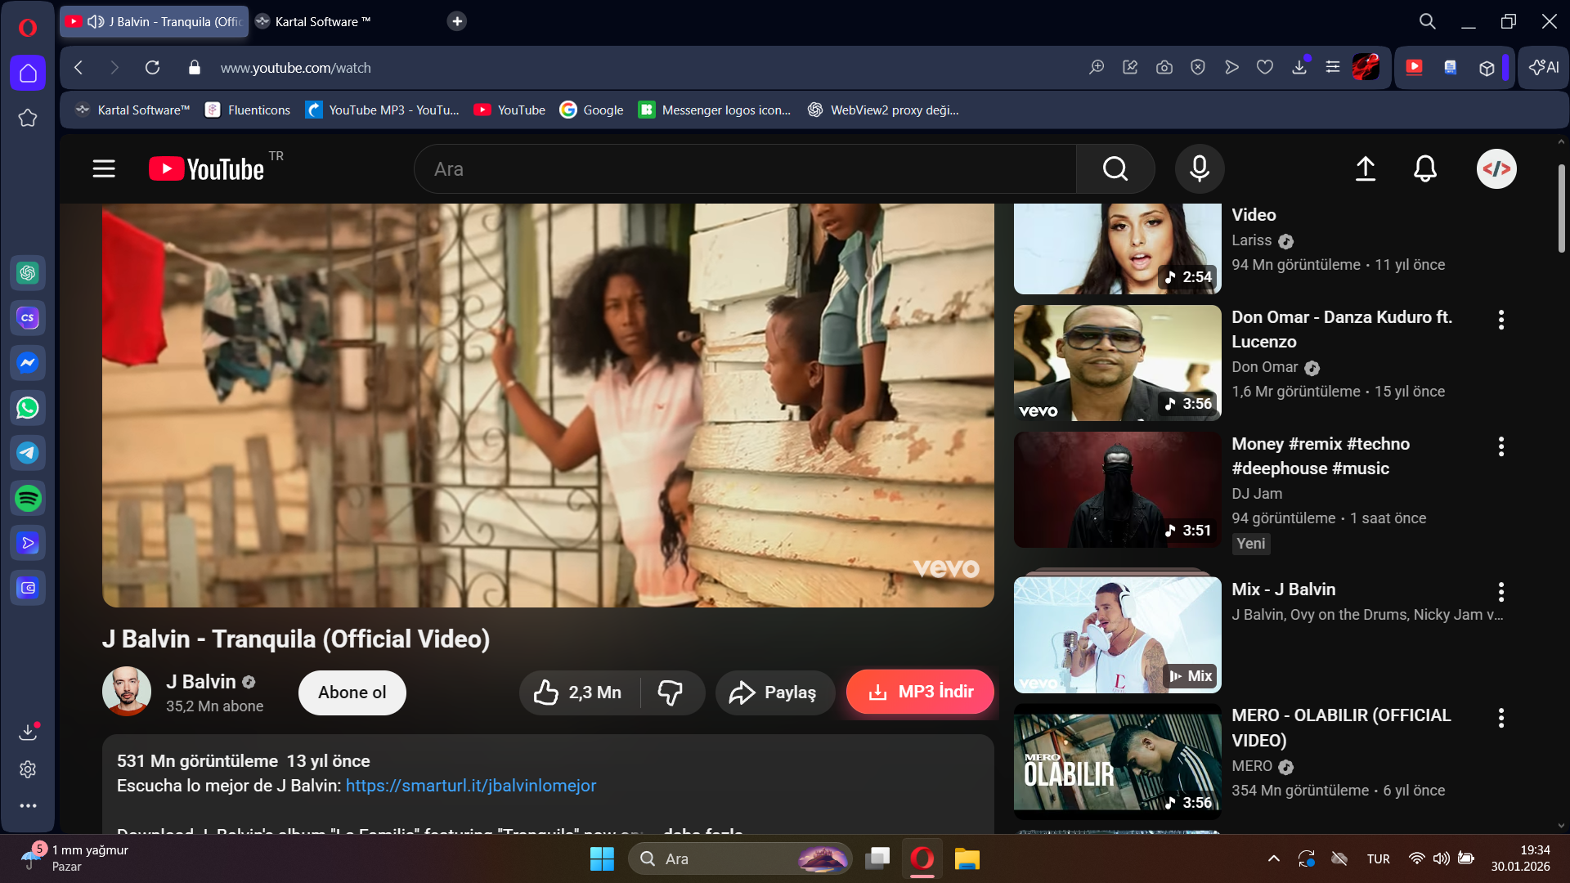
Task: Open the Messenger logos icon bookmark
Action: pos(715,110)
